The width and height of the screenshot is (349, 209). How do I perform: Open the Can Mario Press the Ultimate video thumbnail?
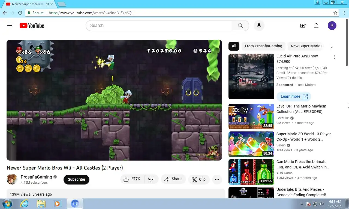click(251, 172)
